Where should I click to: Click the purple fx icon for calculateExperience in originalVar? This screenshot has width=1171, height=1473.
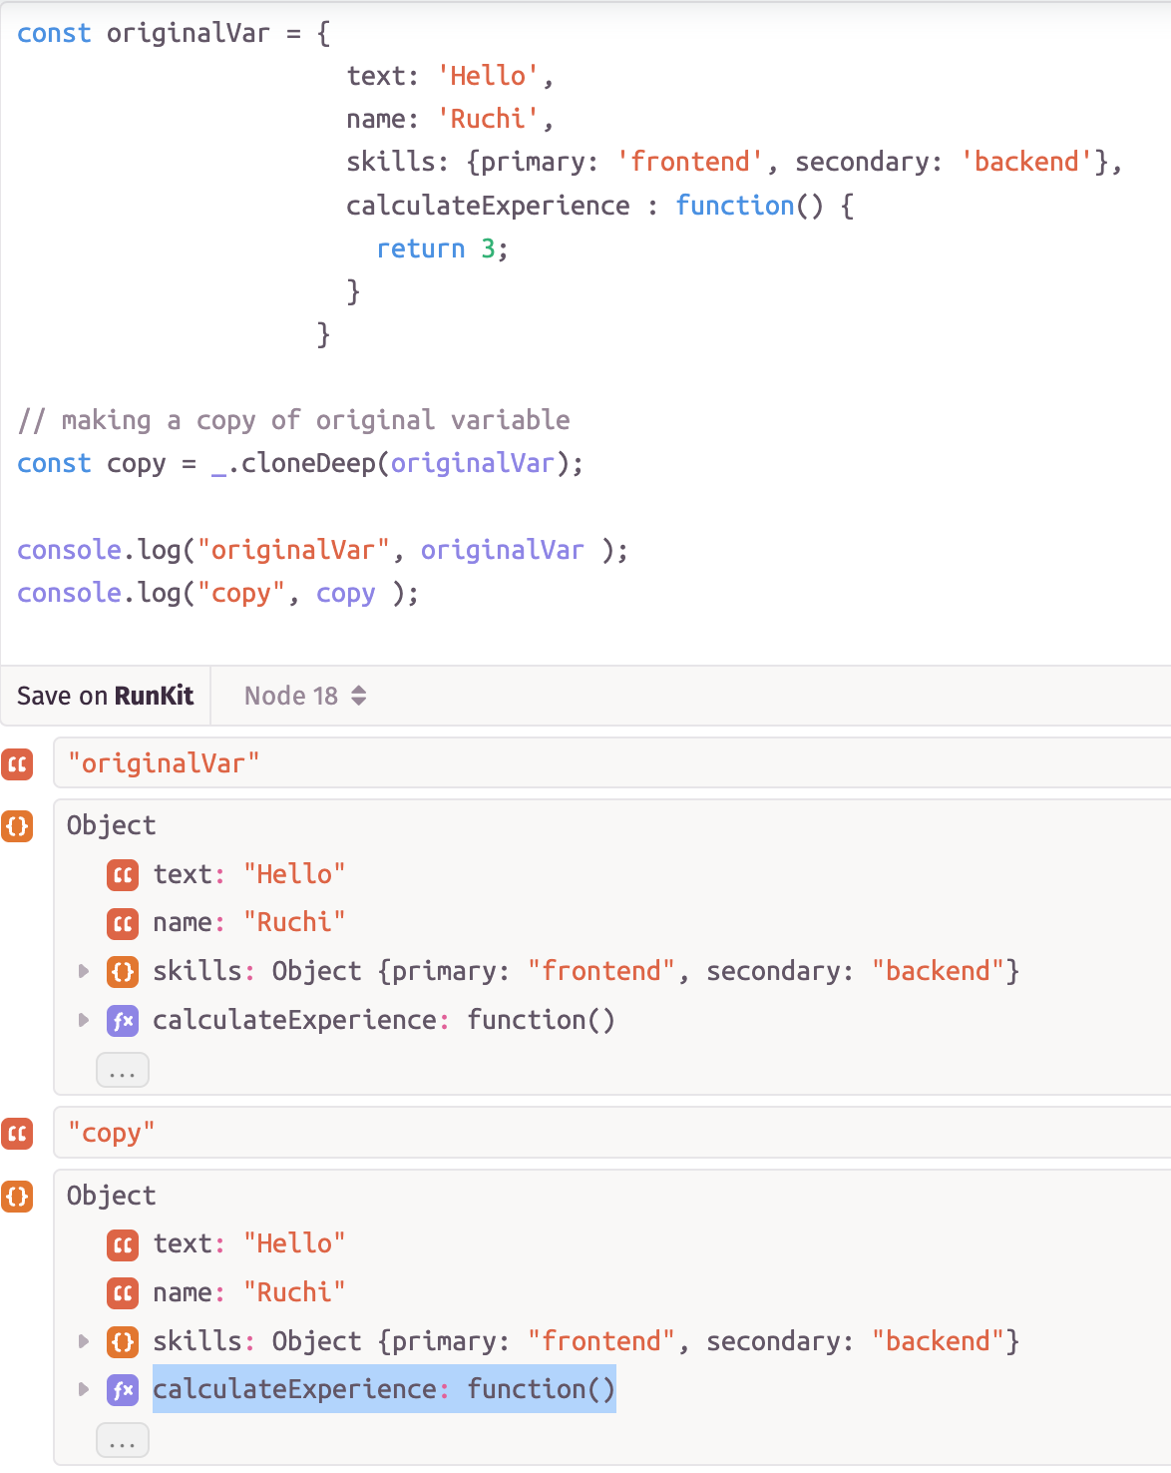tap(122, 1021)
